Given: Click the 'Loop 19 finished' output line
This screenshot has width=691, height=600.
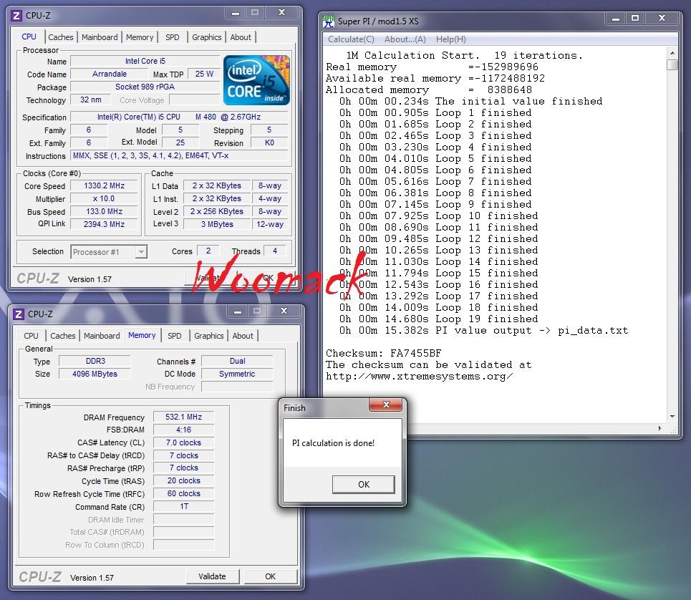Looking at the screenshot, I should point(438,319).
